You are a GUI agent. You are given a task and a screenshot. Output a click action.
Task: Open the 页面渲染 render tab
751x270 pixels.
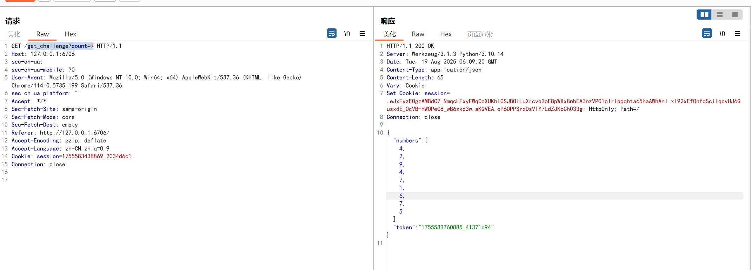click(x=480, y=34)
